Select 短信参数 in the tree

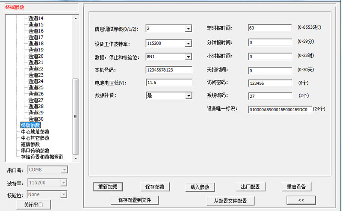pos(30,144)
